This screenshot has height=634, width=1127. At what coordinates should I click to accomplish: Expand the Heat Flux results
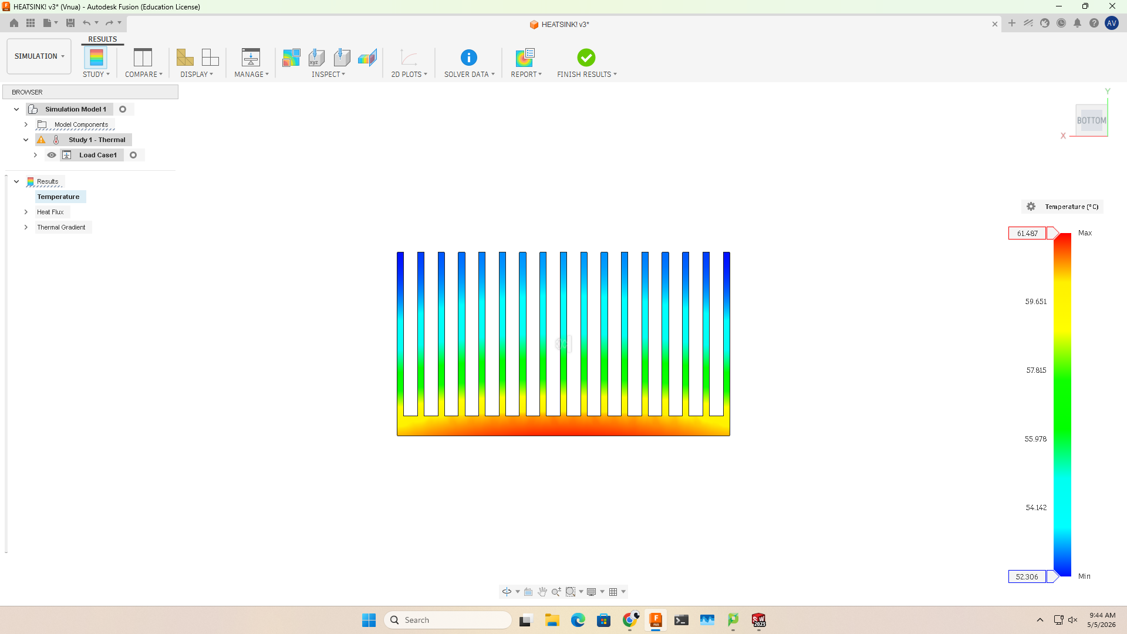pyautogui.click(x=26, y=212)
